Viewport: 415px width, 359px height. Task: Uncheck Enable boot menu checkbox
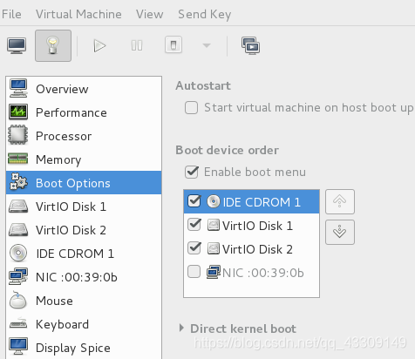[192, 172]
